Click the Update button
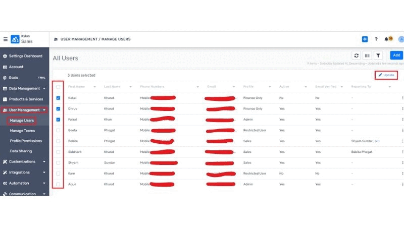404x227 pixels. tap(386, 75)
